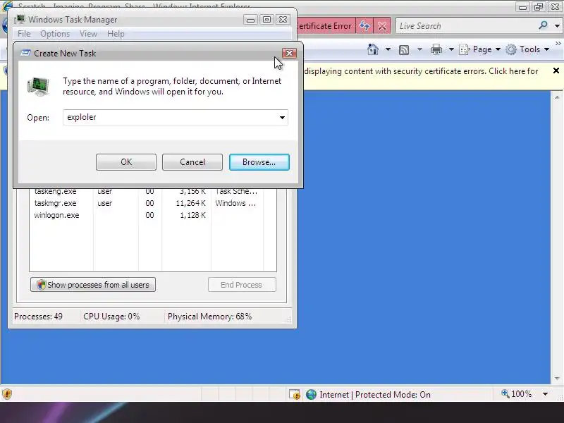
Task: Select the winlogon.exe process row
Action: coord(153,215)
